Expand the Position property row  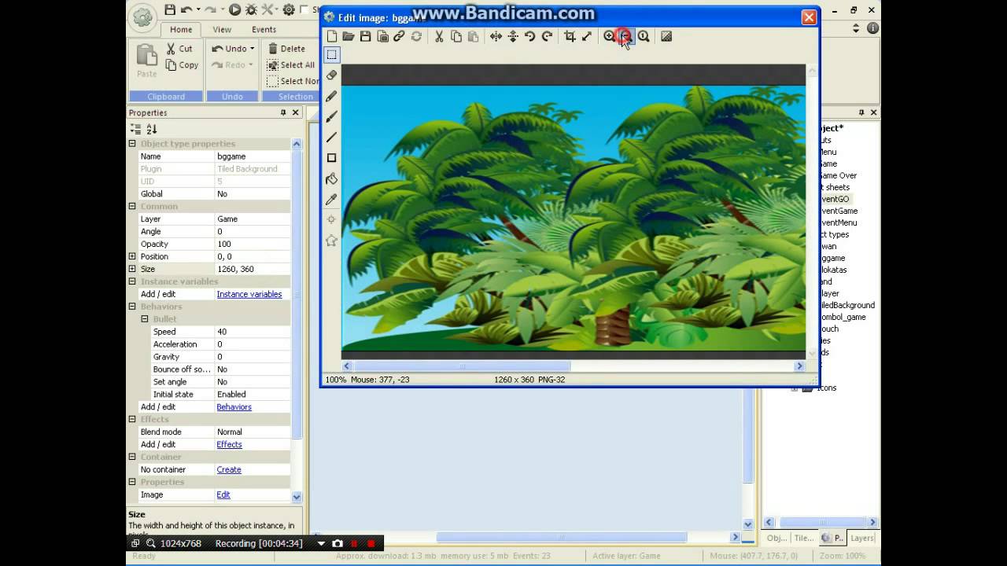point(132,256)
